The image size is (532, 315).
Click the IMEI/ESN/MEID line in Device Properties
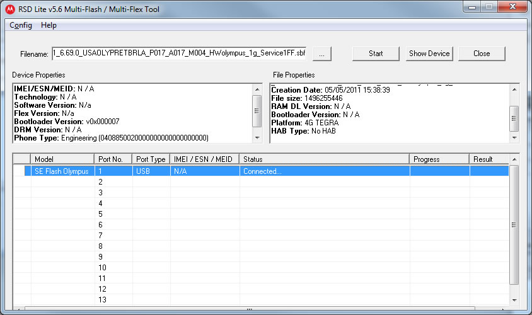[54, 88]
